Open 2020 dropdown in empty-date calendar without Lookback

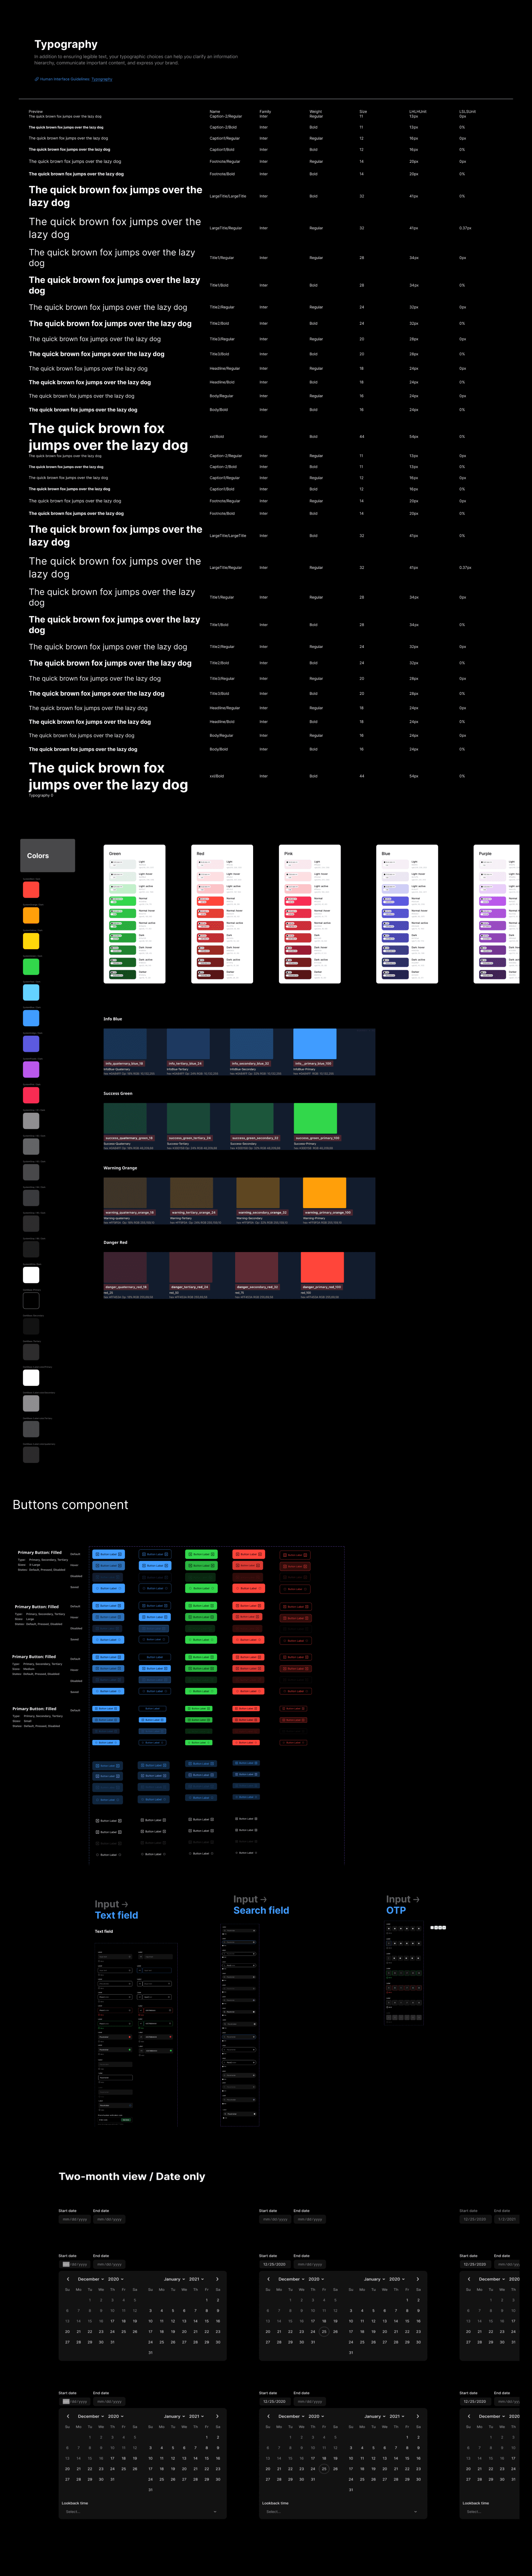click(115, 2279)
